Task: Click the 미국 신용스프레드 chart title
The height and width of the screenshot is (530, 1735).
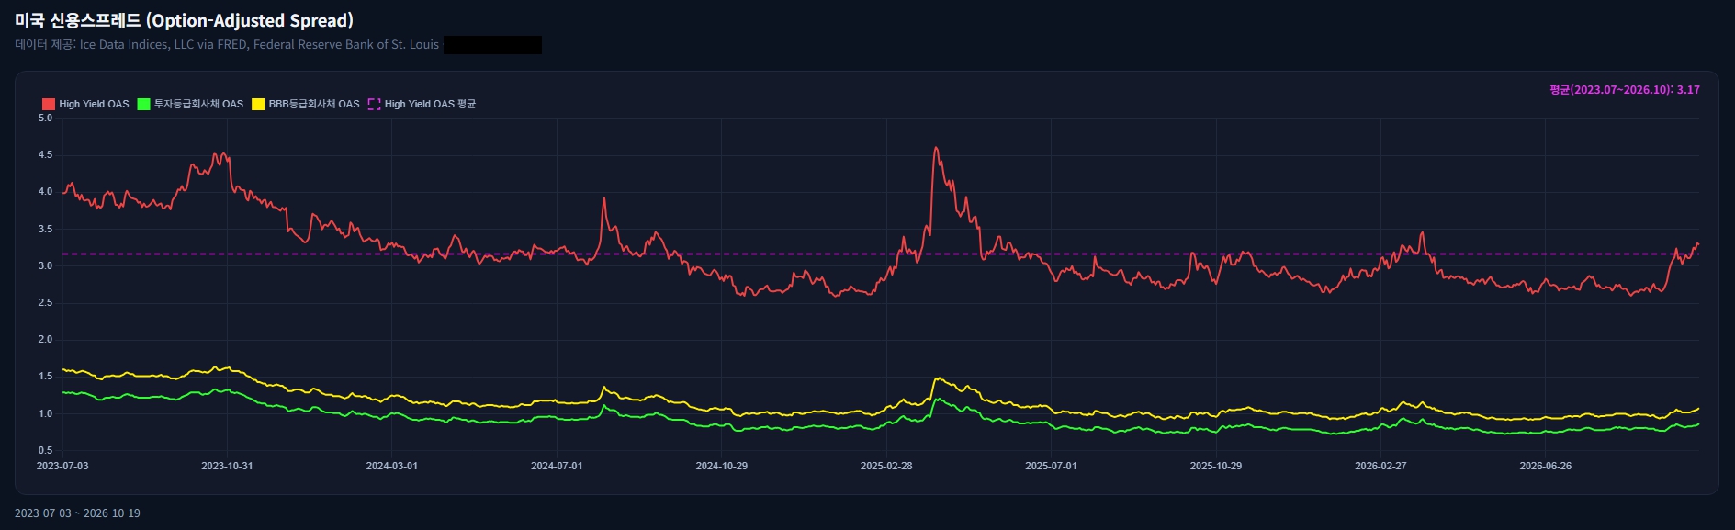Action: [x=184, y=20]
